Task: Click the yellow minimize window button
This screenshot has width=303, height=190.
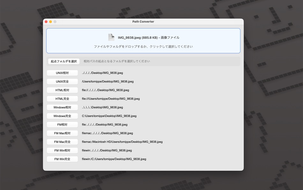Action: click(50, 21)
